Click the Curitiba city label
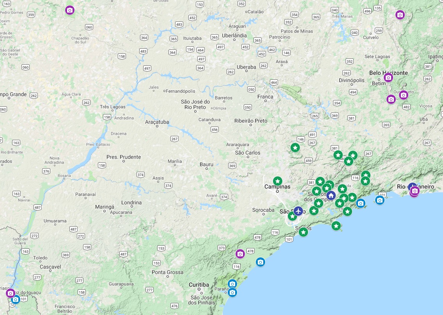 coord(199,285)
